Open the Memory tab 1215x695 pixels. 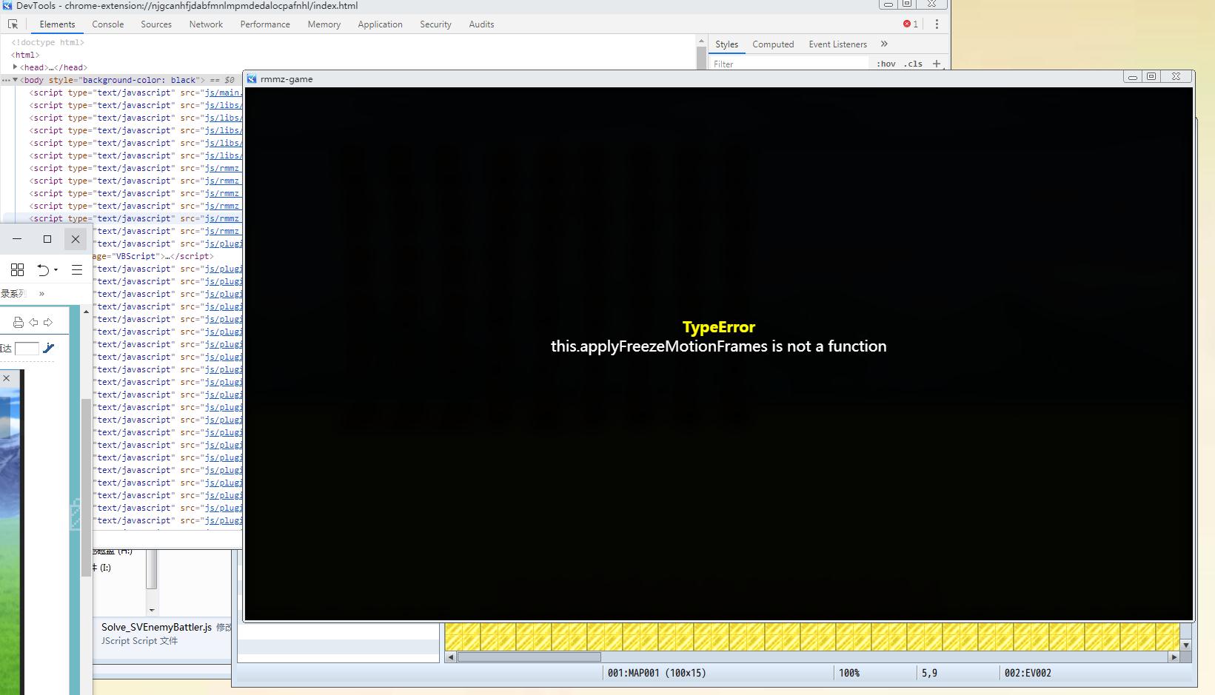[324, 24]
